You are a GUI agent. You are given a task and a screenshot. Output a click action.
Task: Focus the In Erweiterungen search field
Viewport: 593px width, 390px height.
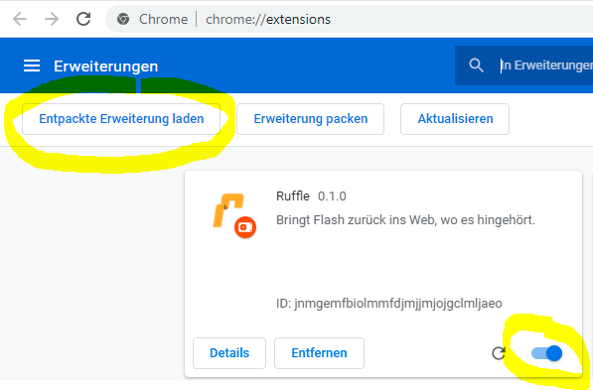tap(546, 65)
